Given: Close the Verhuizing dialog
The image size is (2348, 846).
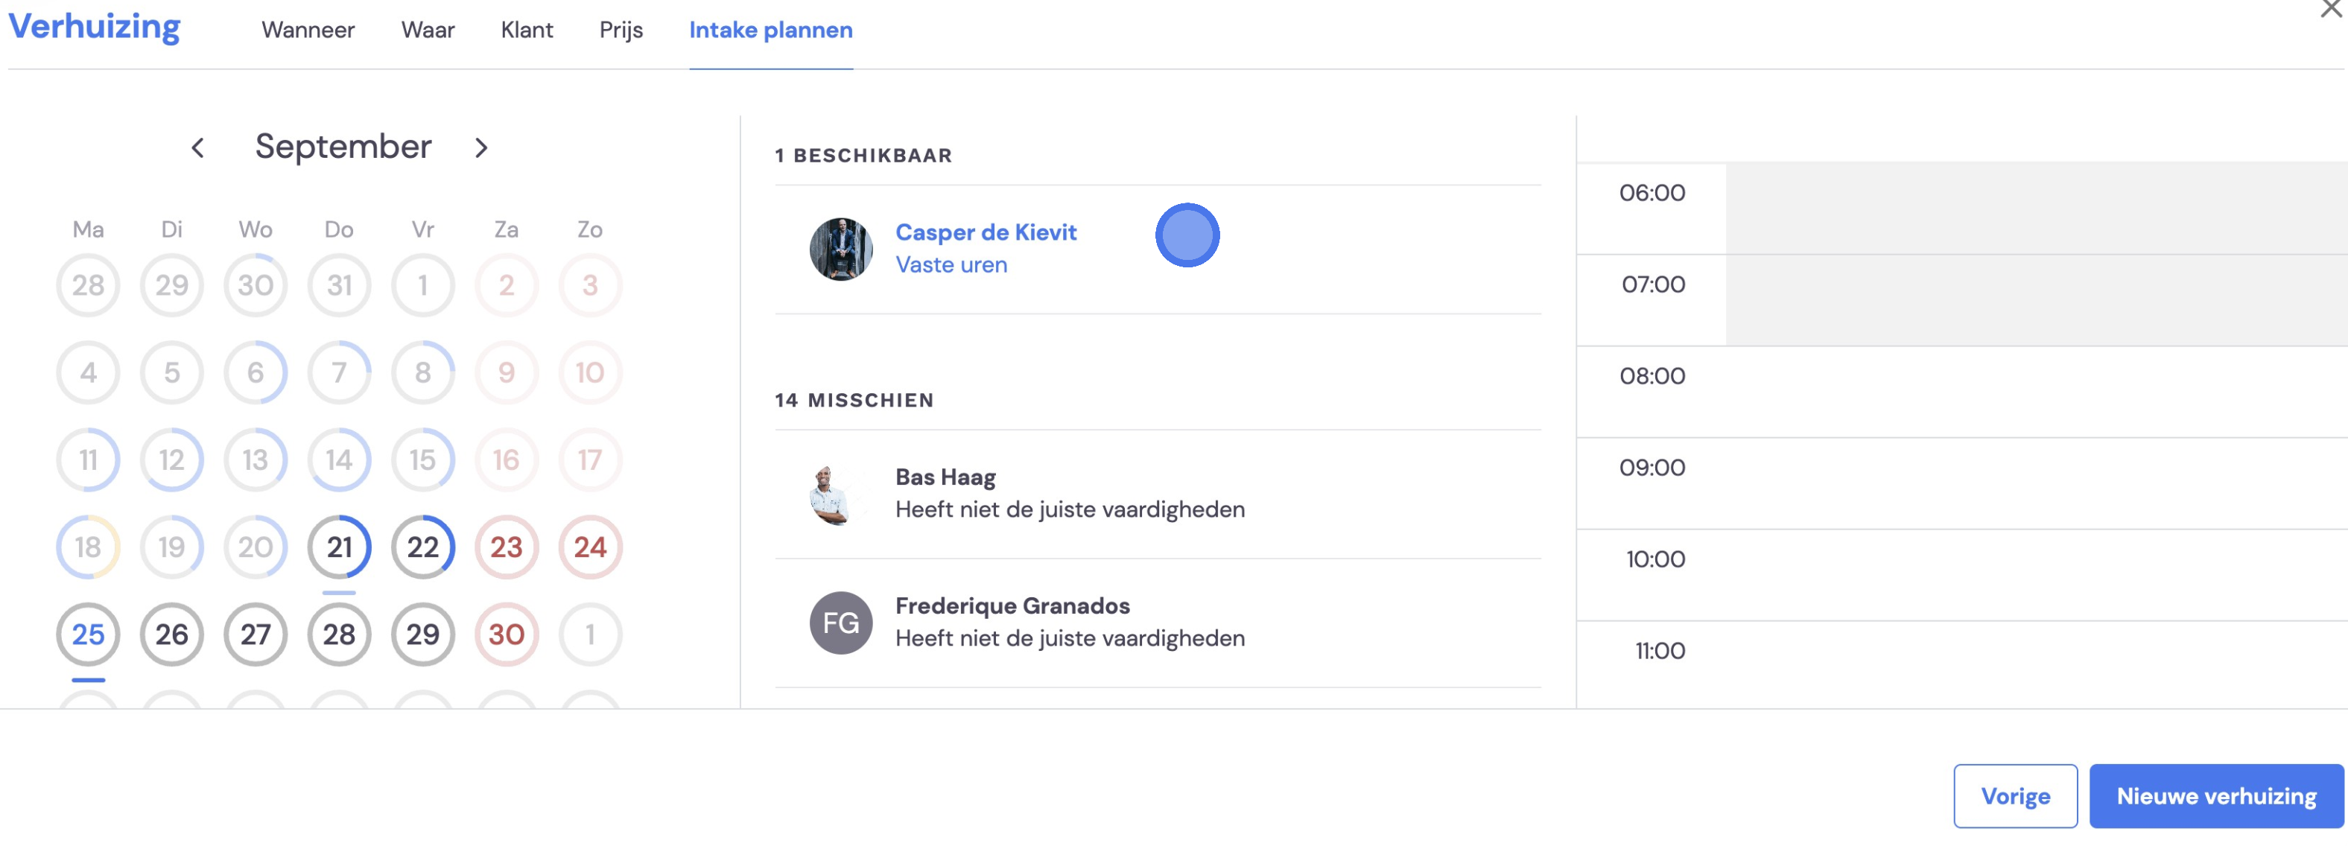Looking at the screenshot, I should coord(2331,8).
